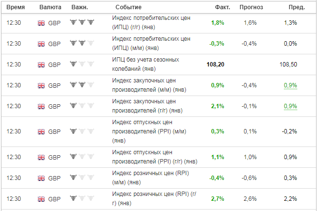This screenshot has width=318, height=211.
Task: Click the Валюта column header
Action: point(50,7)
